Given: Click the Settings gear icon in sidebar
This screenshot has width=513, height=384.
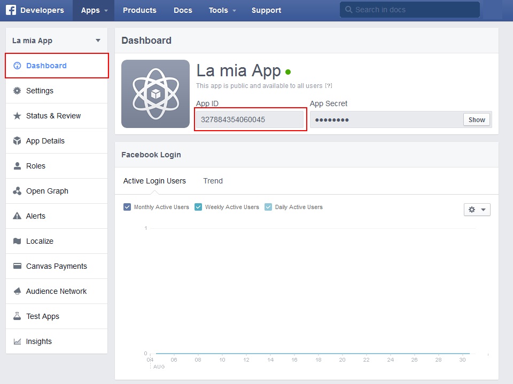Looking at the screenshot, I should pos(17,91).
